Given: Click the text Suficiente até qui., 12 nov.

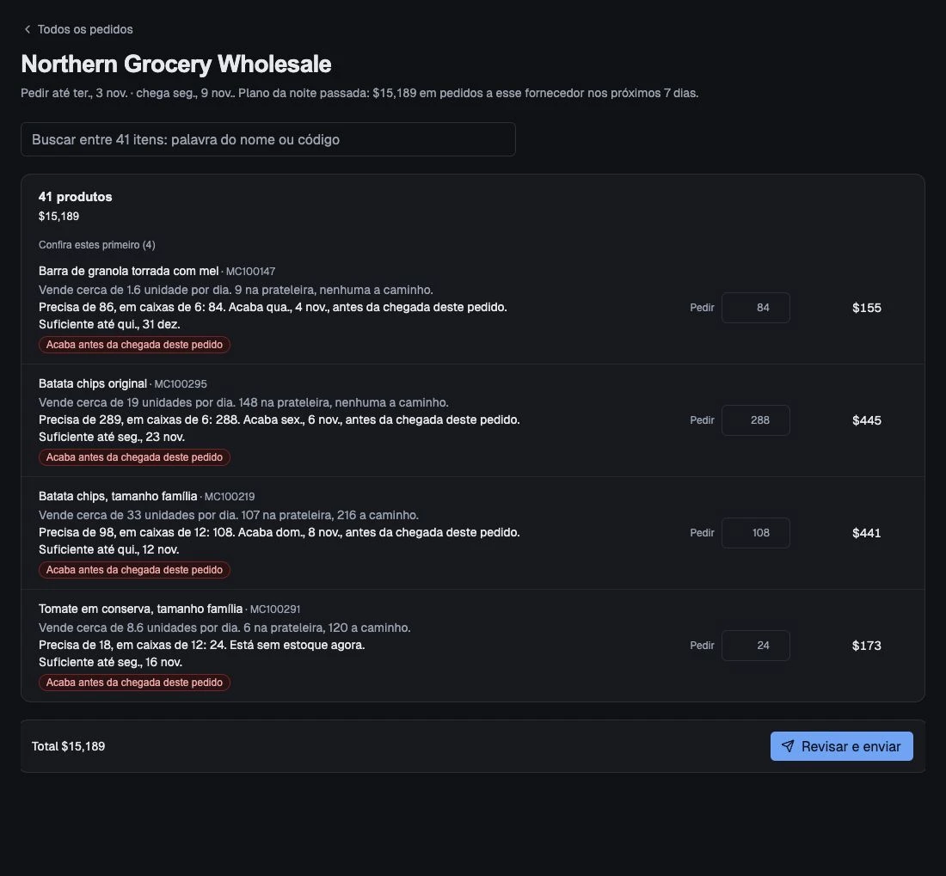Looking at the screenshot, I should tap(108, 550).
